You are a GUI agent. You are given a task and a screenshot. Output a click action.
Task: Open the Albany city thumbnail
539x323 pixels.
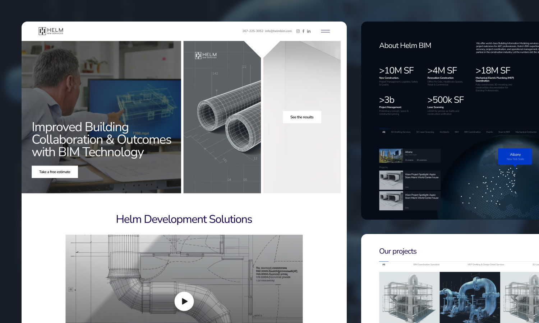point(391,155)
